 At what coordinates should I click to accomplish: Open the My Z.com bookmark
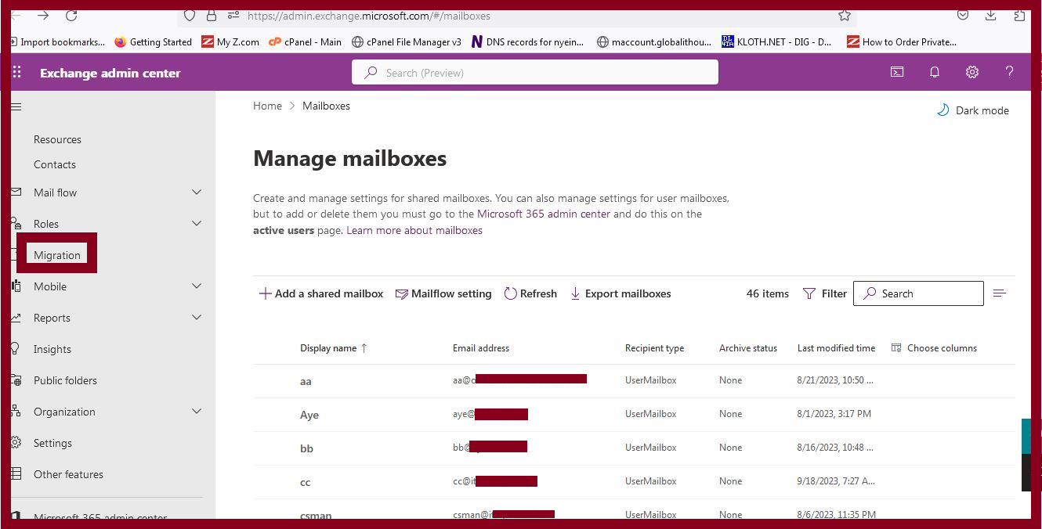pos(230,42)
